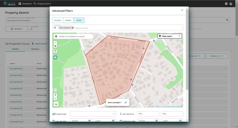238x128 pixels.
Task: Go to Property Search in top navigation
Action: (x=42, y=4)
